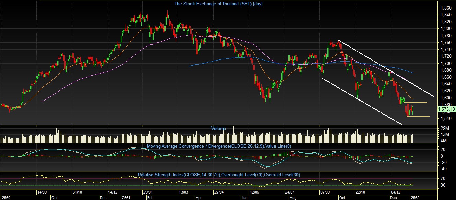456x200 pixels.
Task: Click the 2561 year label
Action: pos(127,198)
